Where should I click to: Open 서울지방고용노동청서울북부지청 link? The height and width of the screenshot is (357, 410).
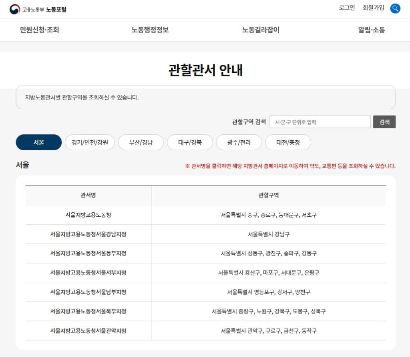[x=88, y=311]
